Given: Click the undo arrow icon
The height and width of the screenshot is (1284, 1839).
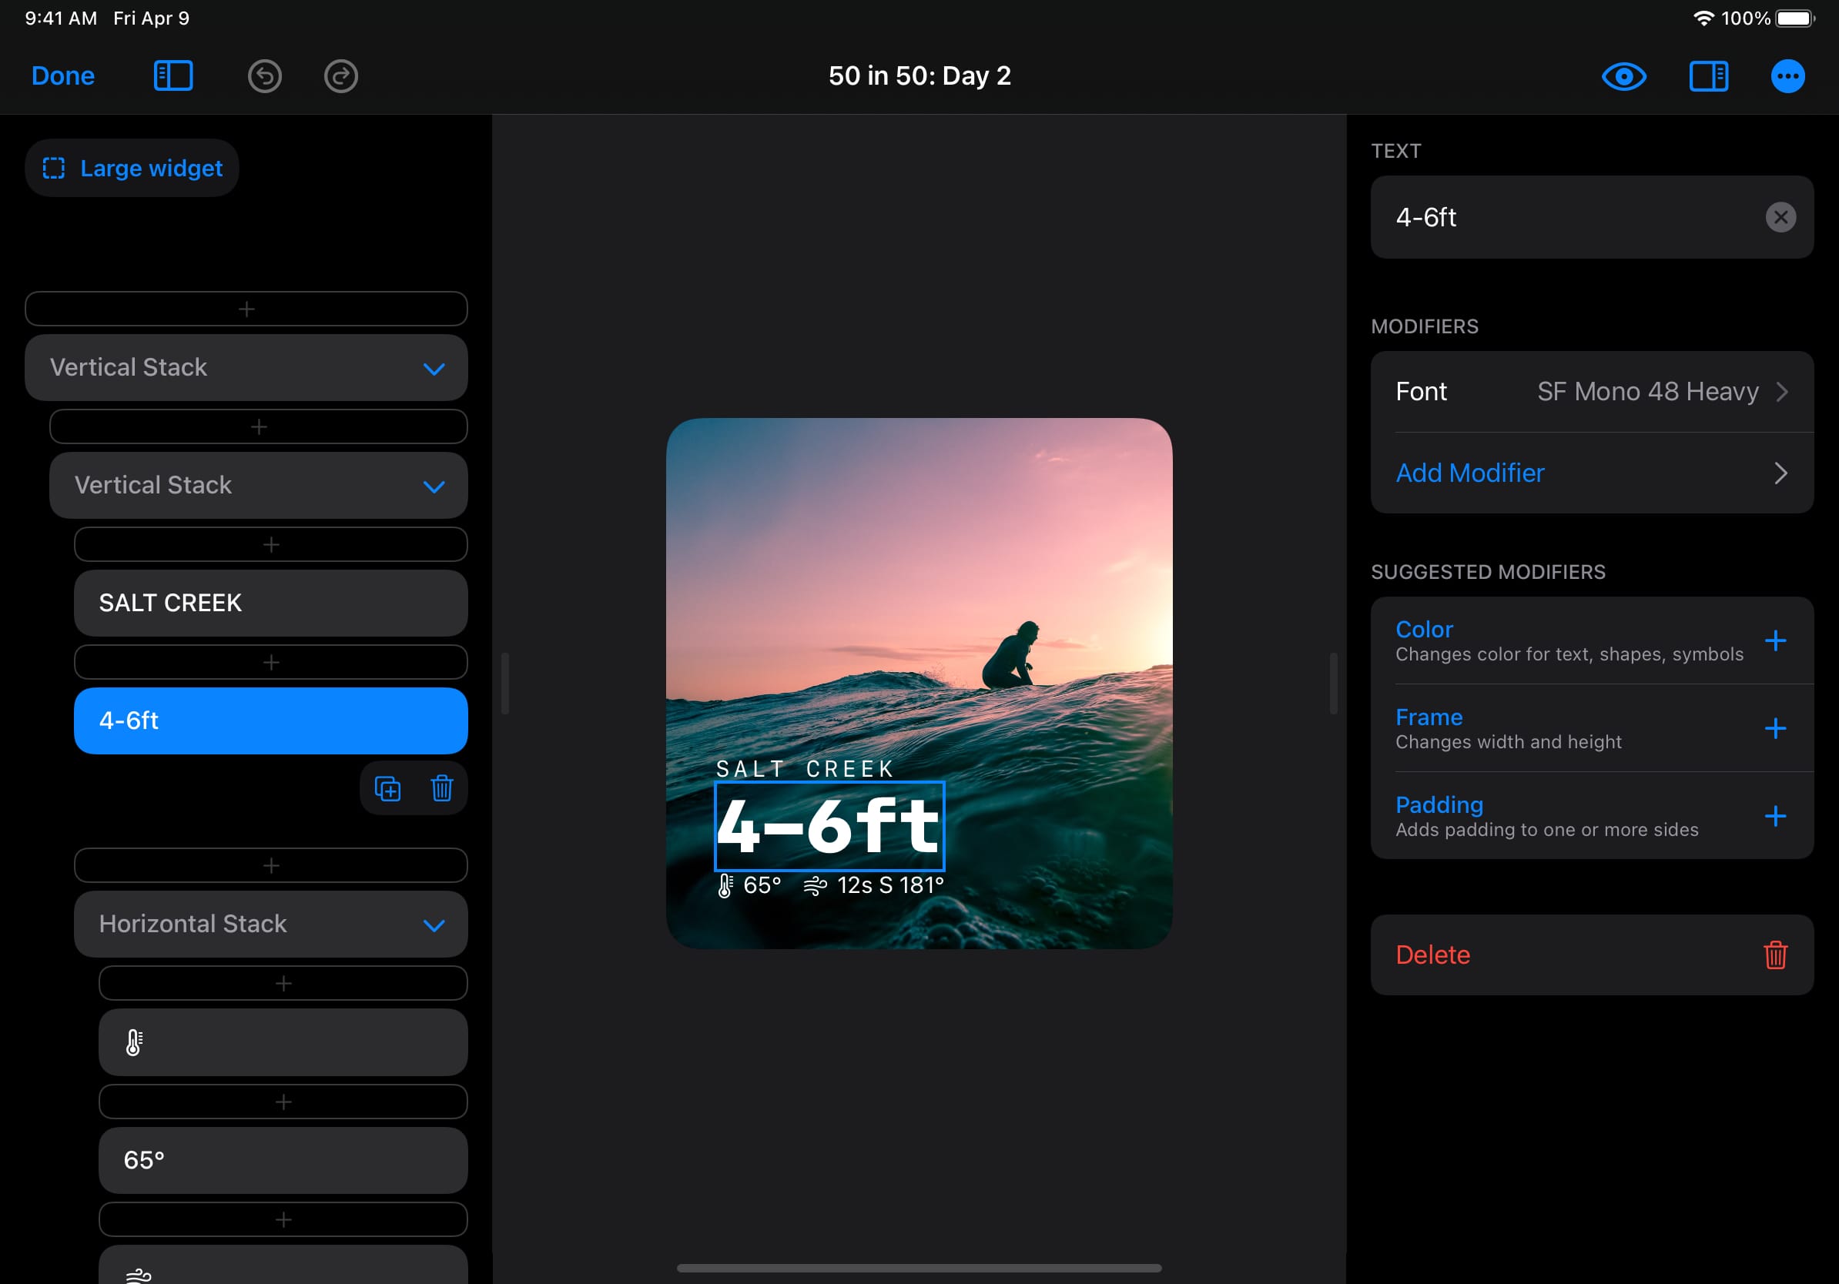Looking at the screenshot, I should (264, 76).
